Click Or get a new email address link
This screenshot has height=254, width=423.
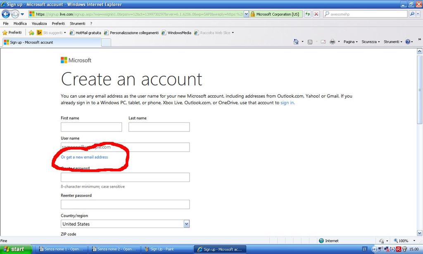coord(84,157)
